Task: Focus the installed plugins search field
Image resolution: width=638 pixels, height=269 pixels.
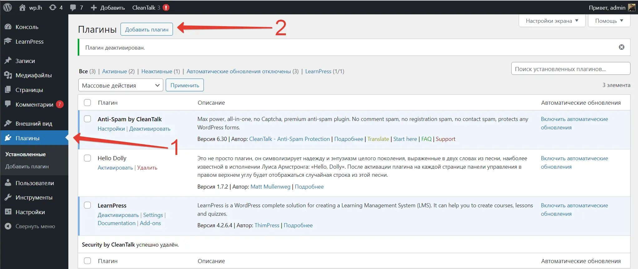Action: [x=570, y=69]
